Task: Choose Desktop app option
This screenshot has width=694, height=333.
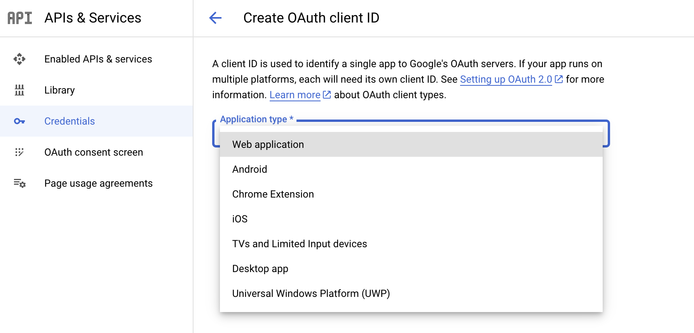Action: pos(411,269)
